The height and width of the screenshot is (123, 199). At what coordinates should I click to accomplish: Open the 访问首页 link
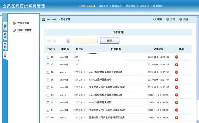click(x=144, y=6)
